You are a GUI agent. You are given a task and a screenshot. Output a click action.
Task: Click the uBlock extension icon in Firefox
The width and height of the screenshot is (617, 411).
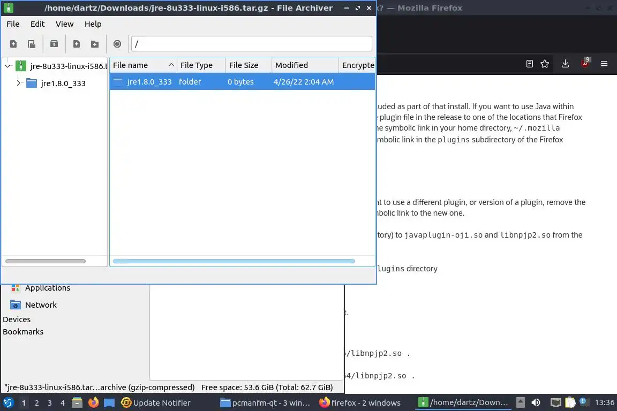(585, 63)
